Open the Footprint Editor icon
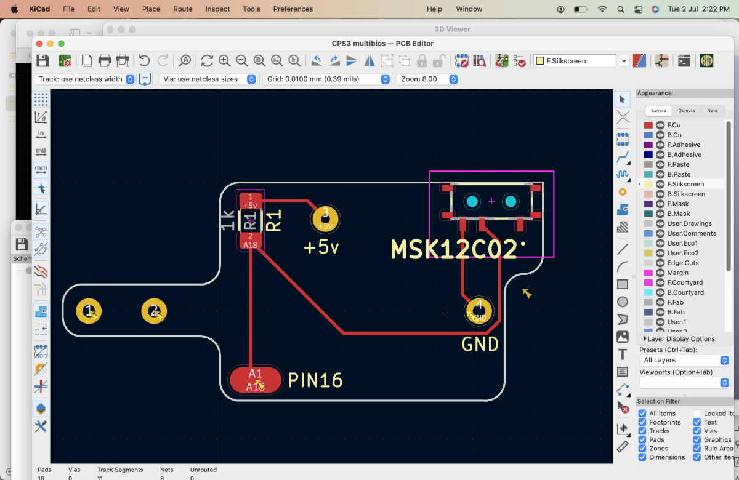Viewport: 739px width, 480px height. (462, 61)
